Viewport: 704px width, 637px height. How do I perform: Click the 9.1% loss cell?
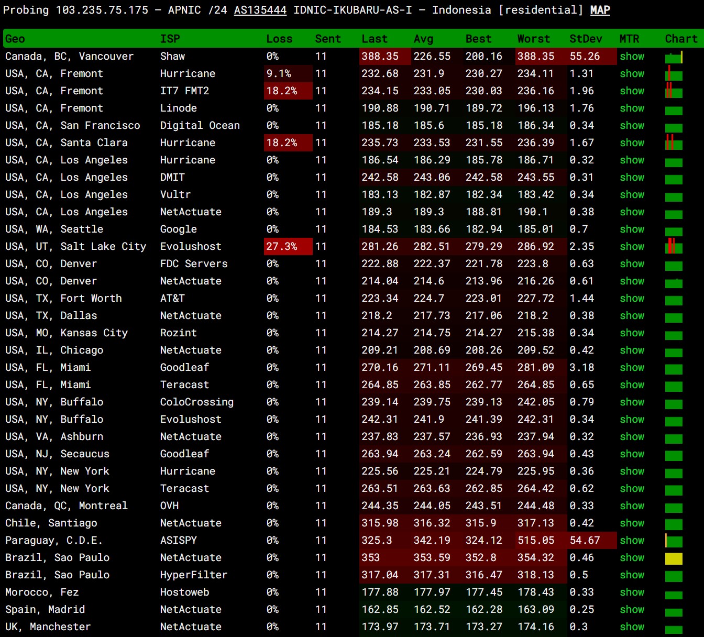[x=288, y=73]
